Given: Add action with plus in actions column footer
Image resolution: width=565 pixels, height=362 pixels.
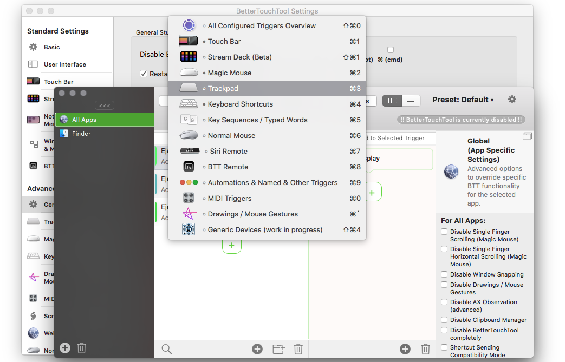Looking at the screenshot, I should click(405, 348).
